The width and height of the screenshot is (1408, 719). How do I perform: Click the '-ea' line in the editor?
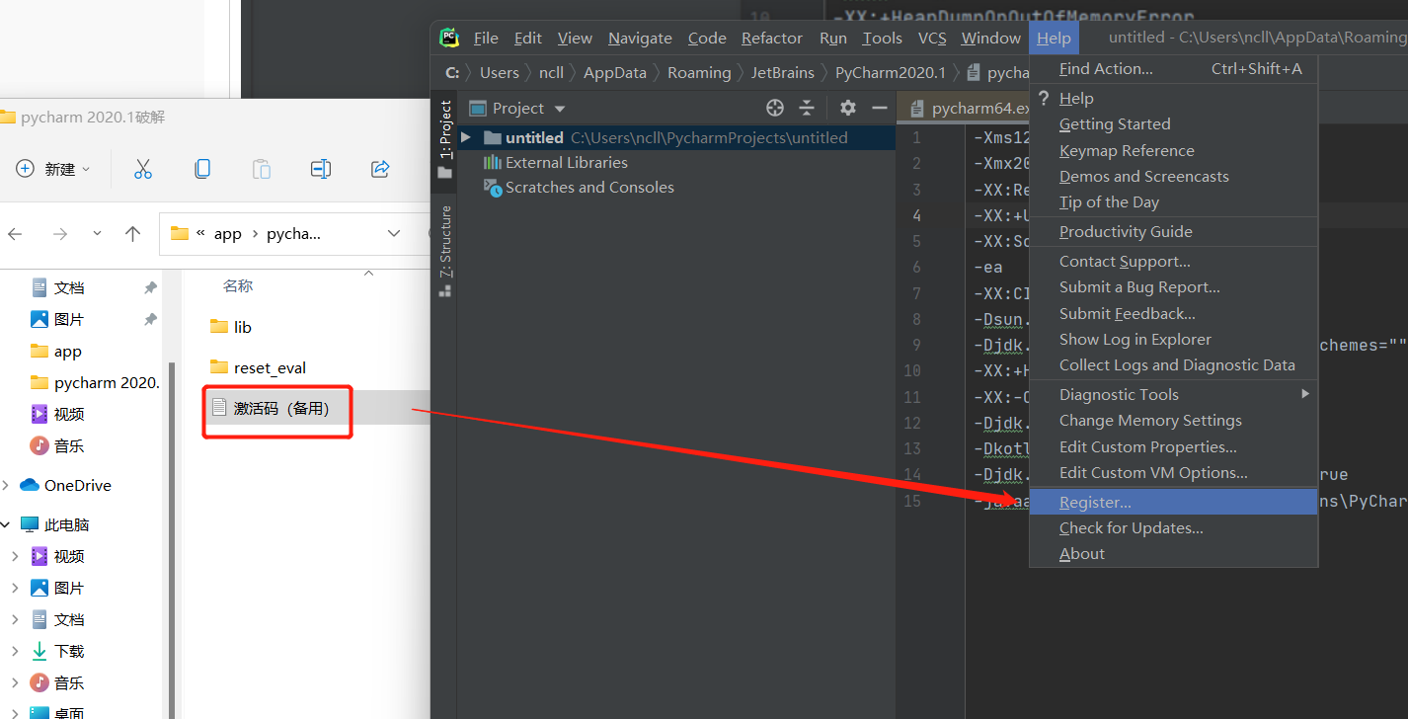point(987,267)
